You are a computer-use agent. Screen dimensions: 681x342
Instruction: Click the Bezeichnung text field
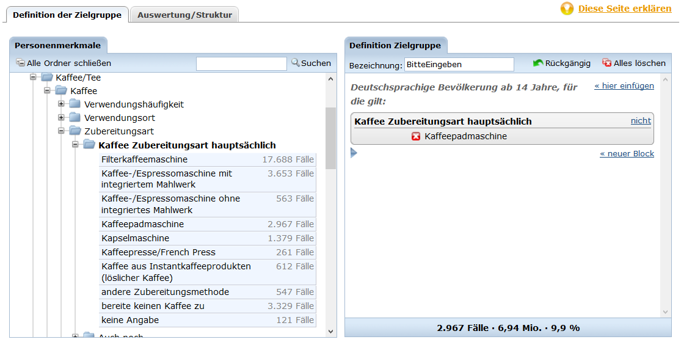pyautogui.click(x=459, y=64)
